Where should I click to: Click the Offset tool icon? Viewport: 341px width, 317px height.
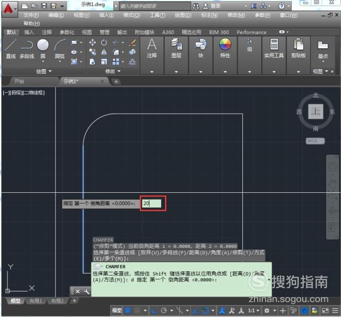[132, 62]
